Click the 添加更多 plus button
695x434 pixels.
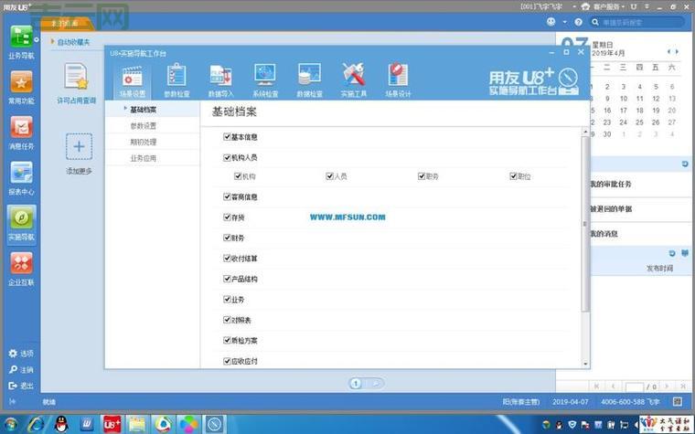(78, 146)
